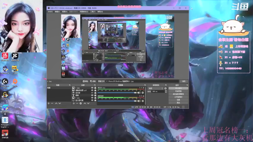253x142 pixels.
Task: Mute the desktop audio track via speaker icon
Action: click(x=139, y=101)
